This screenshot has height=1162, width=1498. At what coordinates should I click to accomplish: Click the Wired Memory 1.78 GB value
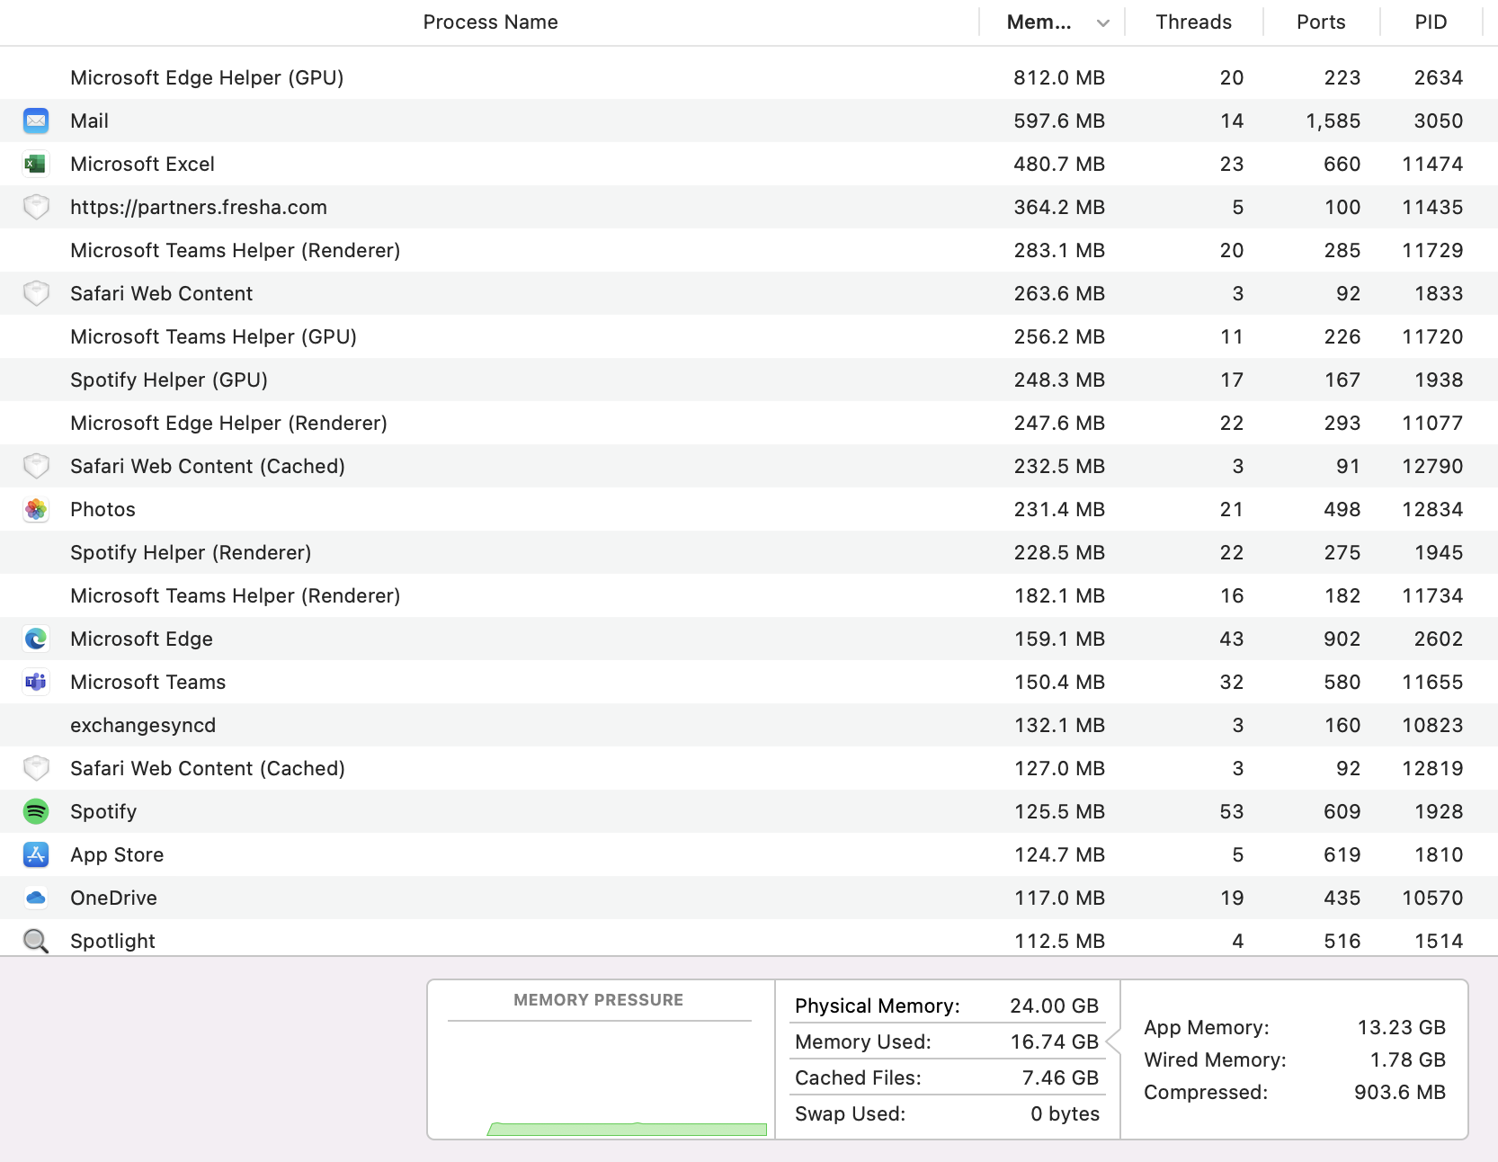(1407, 1059)
